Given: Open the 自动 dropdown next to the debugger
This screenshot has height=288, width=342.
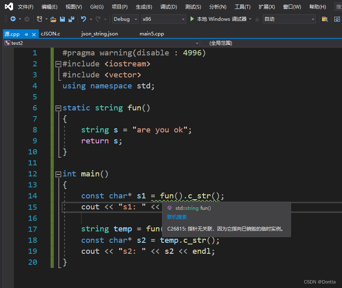Looking at the screenshot, I should point(289,19).
